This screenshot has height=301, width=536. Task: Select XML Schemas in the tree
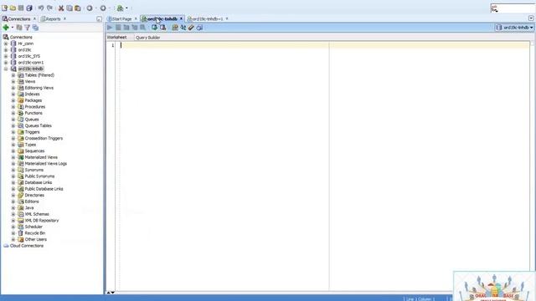[x=37, y=214]
